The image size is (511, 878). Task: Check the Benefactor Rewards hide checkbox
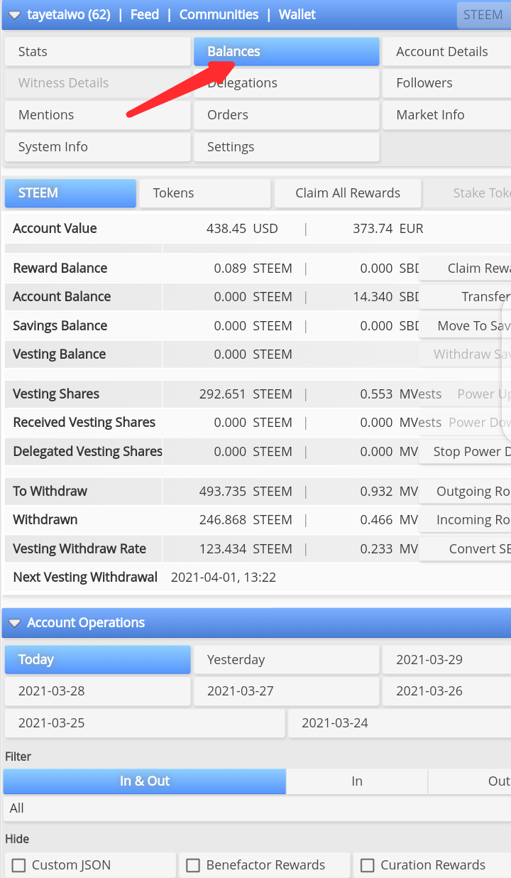point(193,865)
